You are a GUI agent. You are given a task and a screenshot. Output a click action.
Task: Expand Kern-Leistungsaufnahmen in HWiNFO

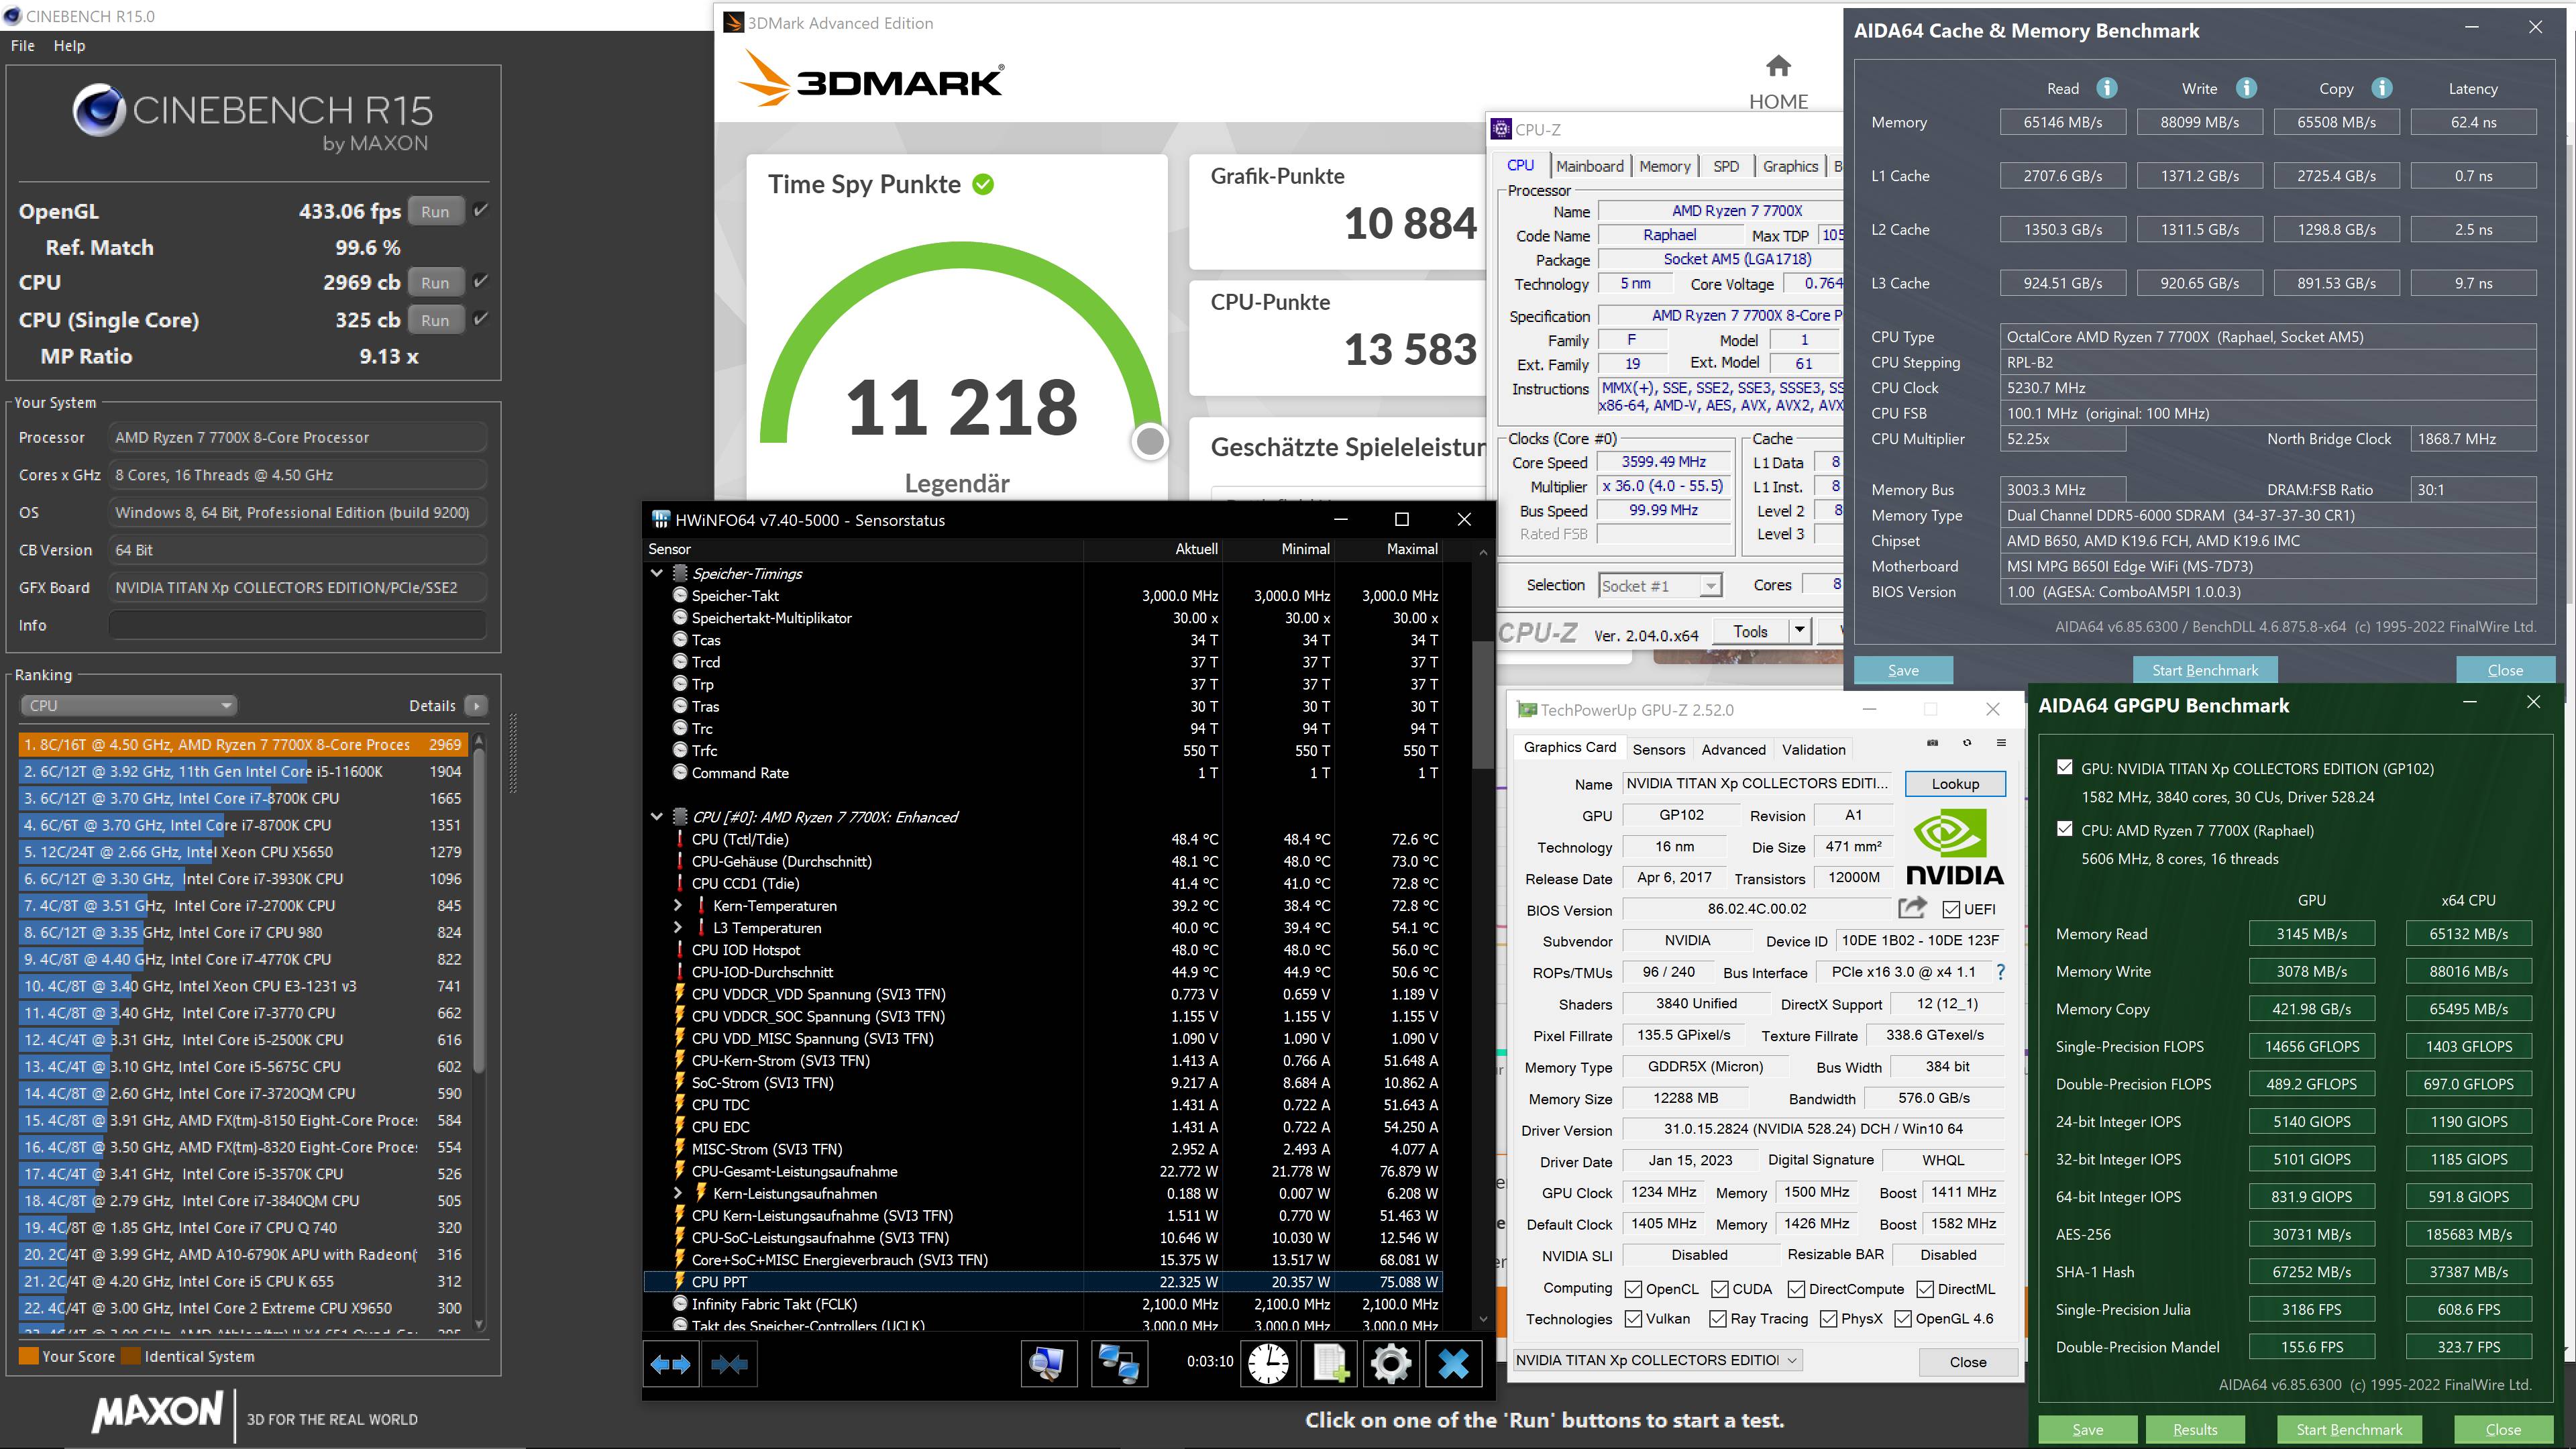click(678, 1193)
